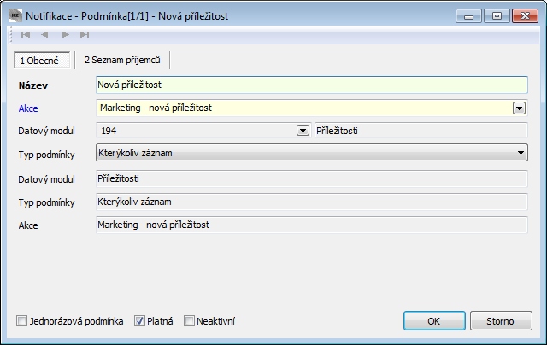Click the blue Akce label link

(x=28, y=108)
